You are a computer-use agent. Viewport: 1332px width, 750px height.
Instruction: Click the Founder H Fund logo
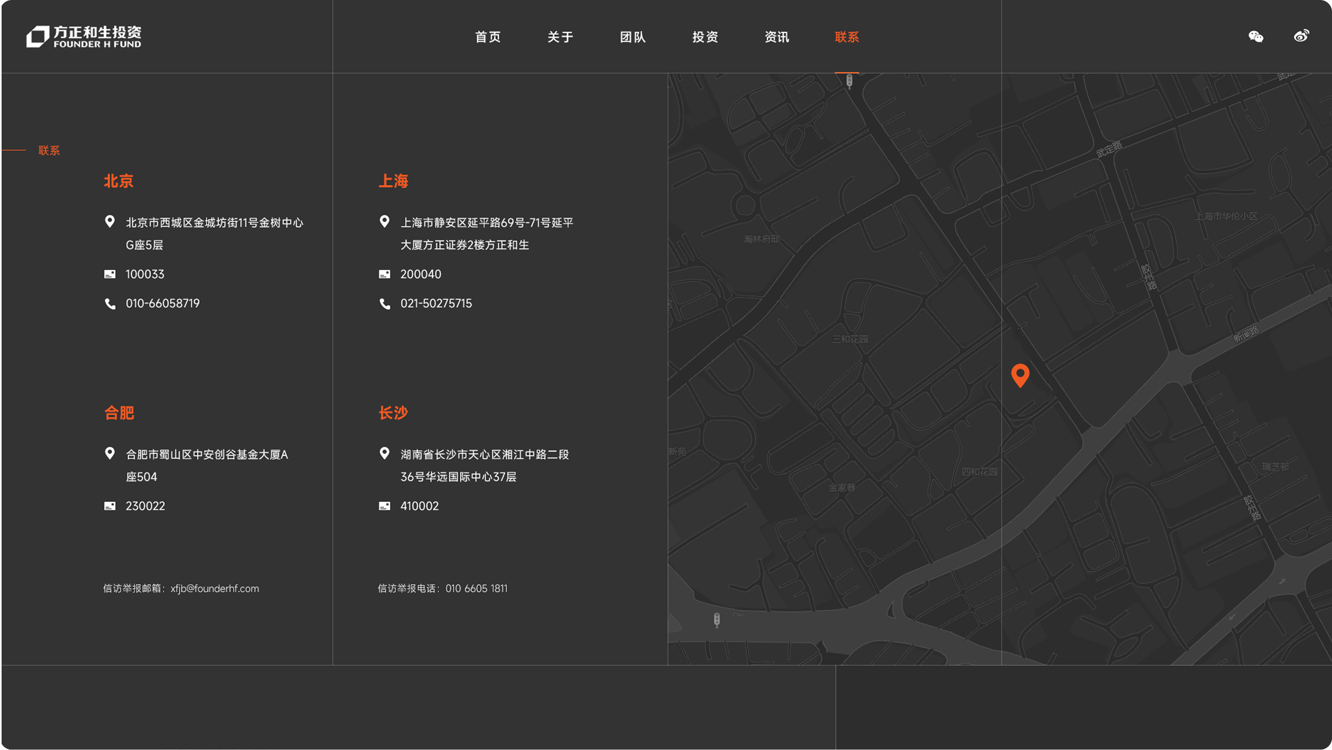click(84, 36)
